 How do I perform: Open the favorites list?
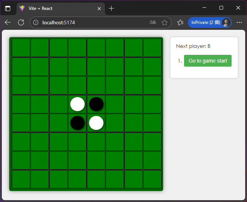180,22
